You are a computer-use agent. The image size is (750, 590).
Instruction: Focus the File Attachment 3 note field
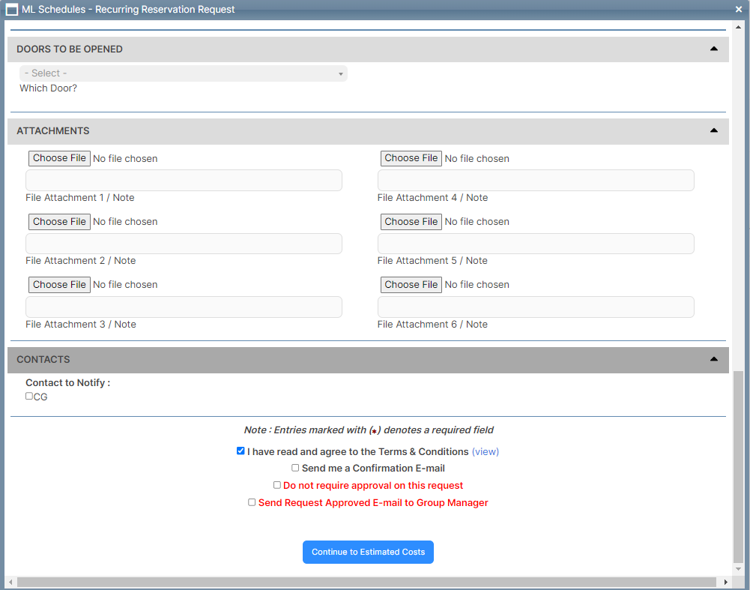[x=184, y=307]
